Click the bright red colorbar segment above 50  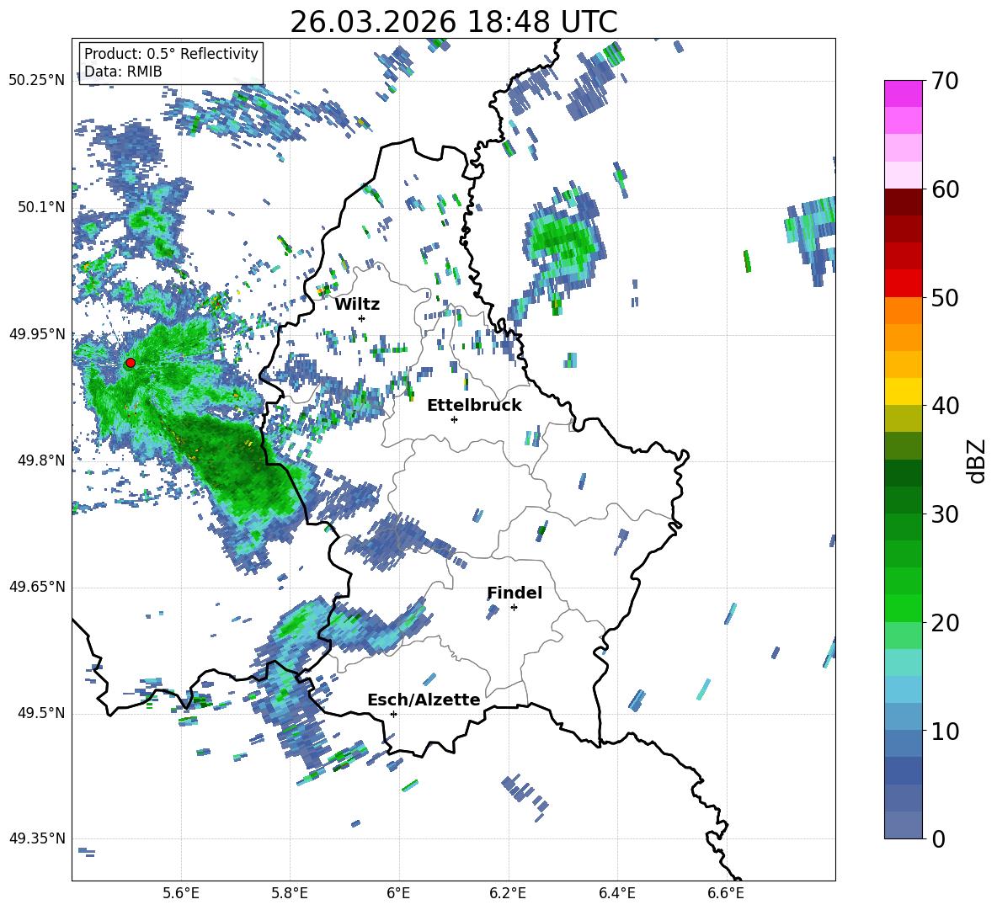point(903,284)
